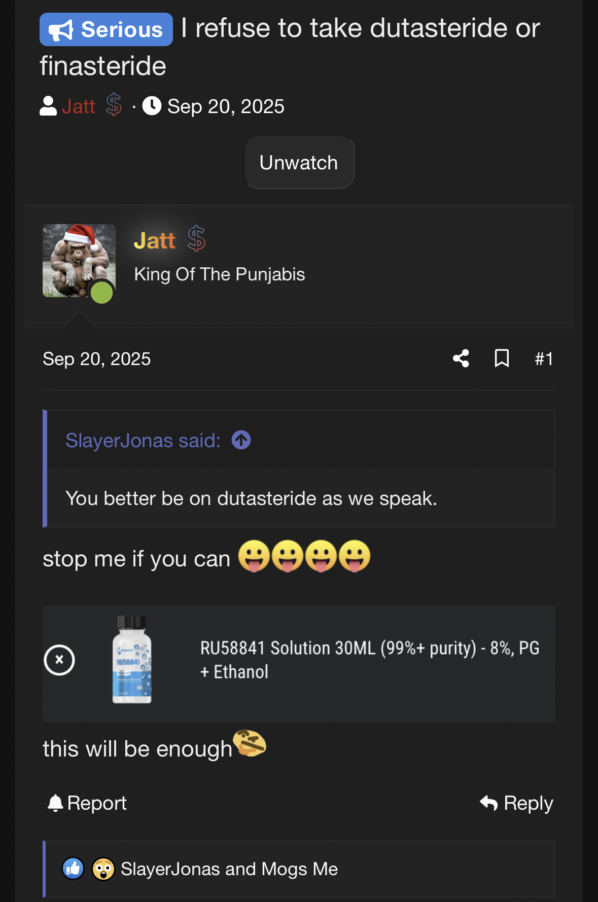Open the SlayerJonas said quote link

click(143, 441)
